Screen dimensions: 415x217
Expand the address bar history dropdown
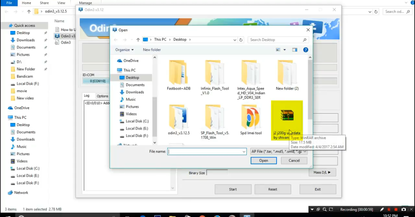[234, 40]
